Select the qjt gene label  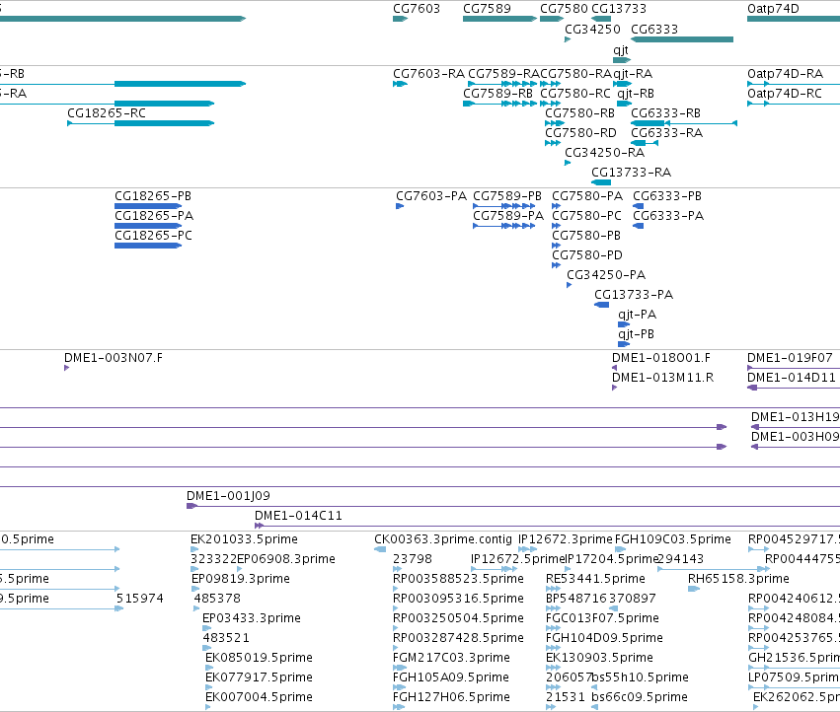621,50
